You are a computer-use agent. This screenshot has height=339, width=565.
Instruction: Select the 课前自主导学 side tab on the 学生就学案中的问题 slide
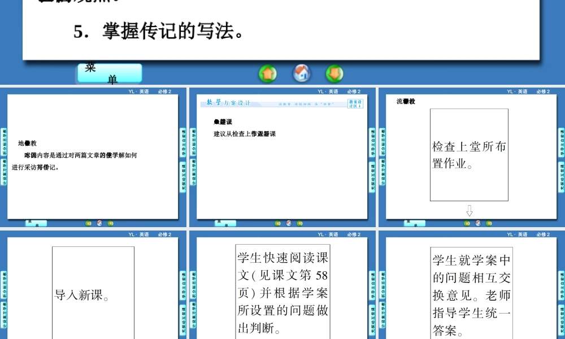(562, 285)
